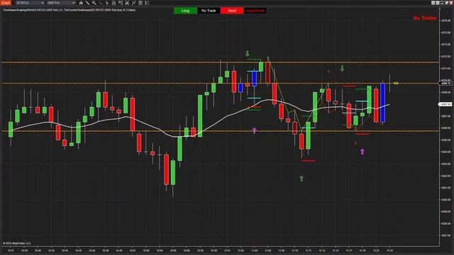Select the red No Trades status text
This screenshot has width=454, height=255.
click(424, 18)
